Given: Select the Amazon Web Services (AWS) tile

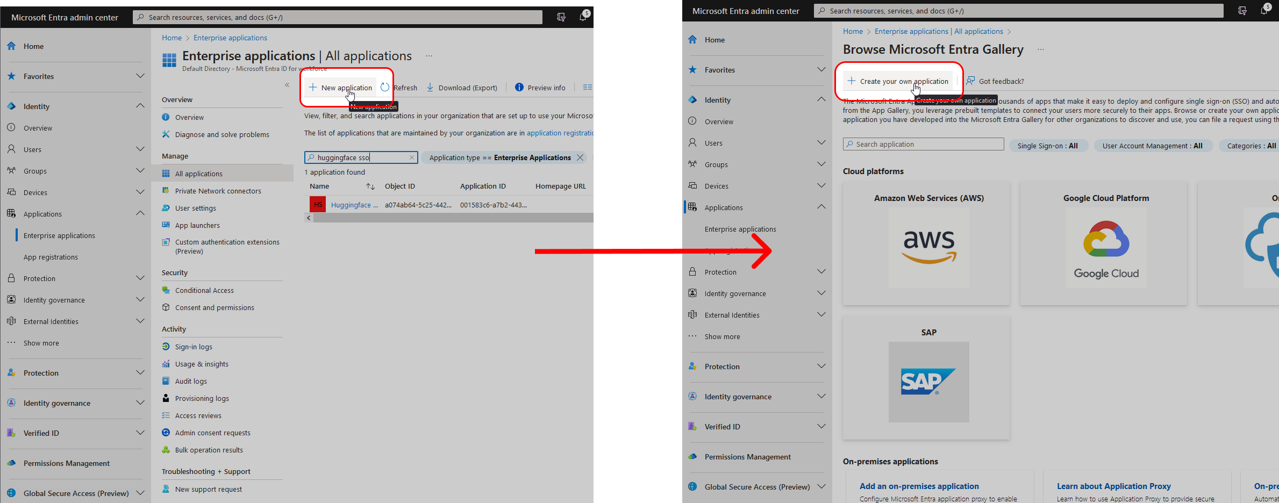Looking at the screenshot, I should click(928, 243).
